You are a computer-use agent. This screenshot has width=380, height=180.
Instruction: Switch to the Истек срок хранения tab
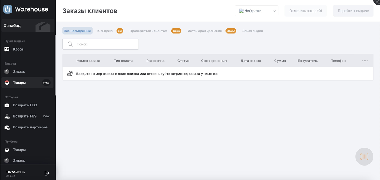204,31
